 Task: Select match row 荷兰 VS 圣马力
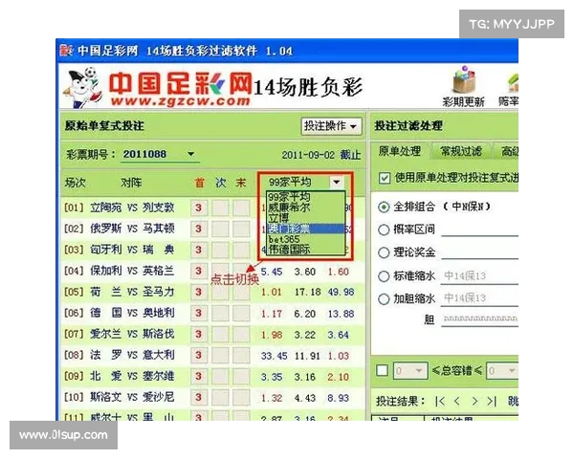pyautogui.click(x=213, y=292)
